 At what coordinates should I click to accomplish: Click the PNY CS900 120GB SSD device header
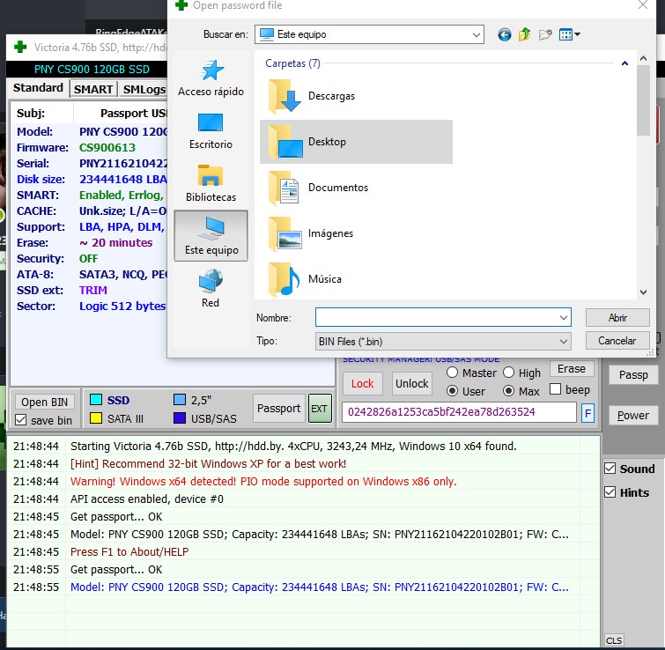pos(92,70)
